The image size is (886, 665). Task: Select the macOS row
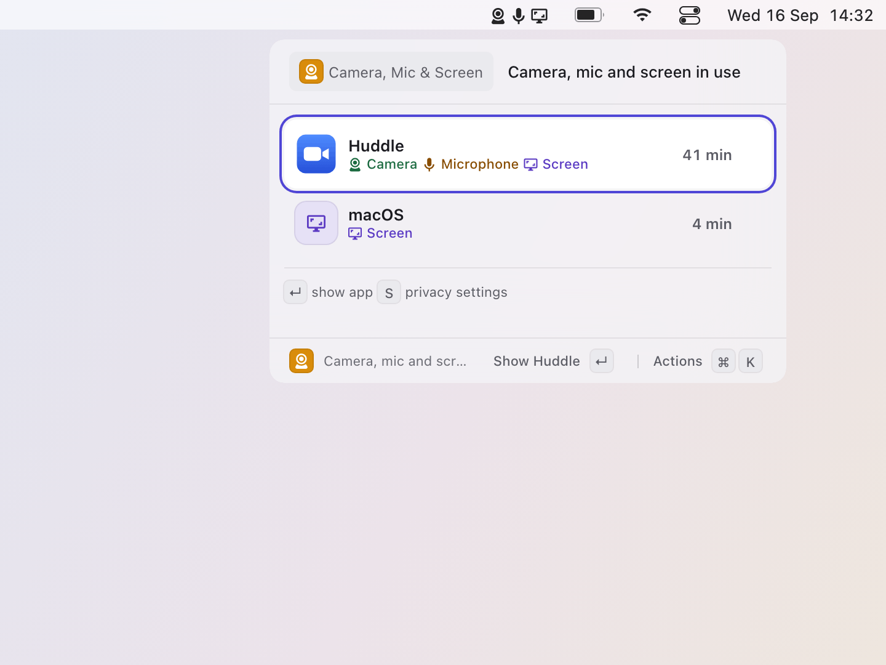528,223
